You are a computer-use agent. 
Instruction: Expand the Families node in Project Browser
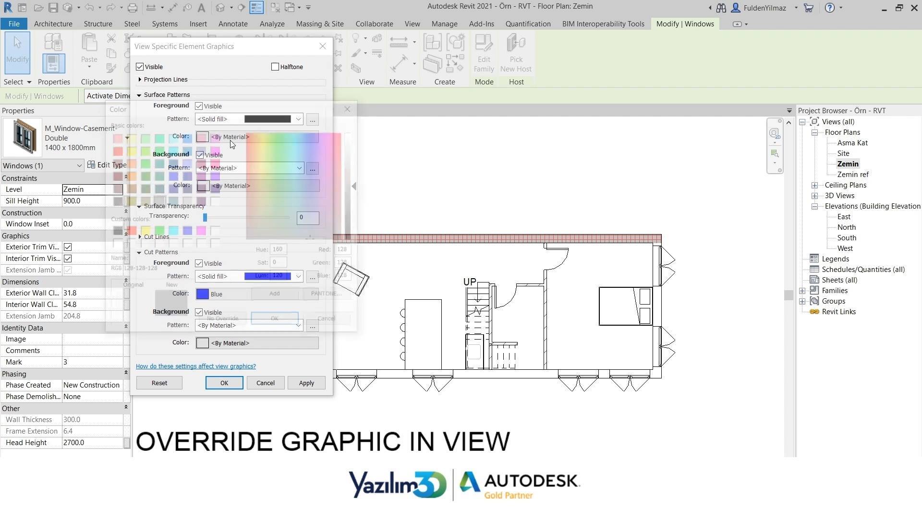pos(802,291)
